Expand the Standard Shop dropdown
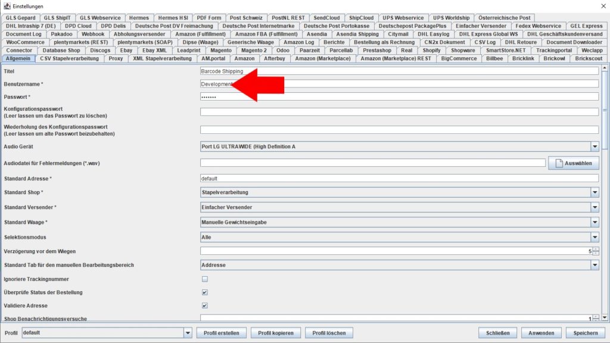The image size is (610, 343). coord(595,192)
